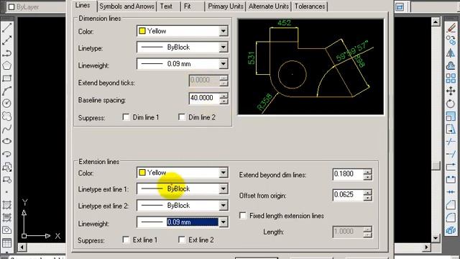The height and width of the screenshot is (259, 460).
Task: Click the Insert Block tool
Action: (6, 167)
